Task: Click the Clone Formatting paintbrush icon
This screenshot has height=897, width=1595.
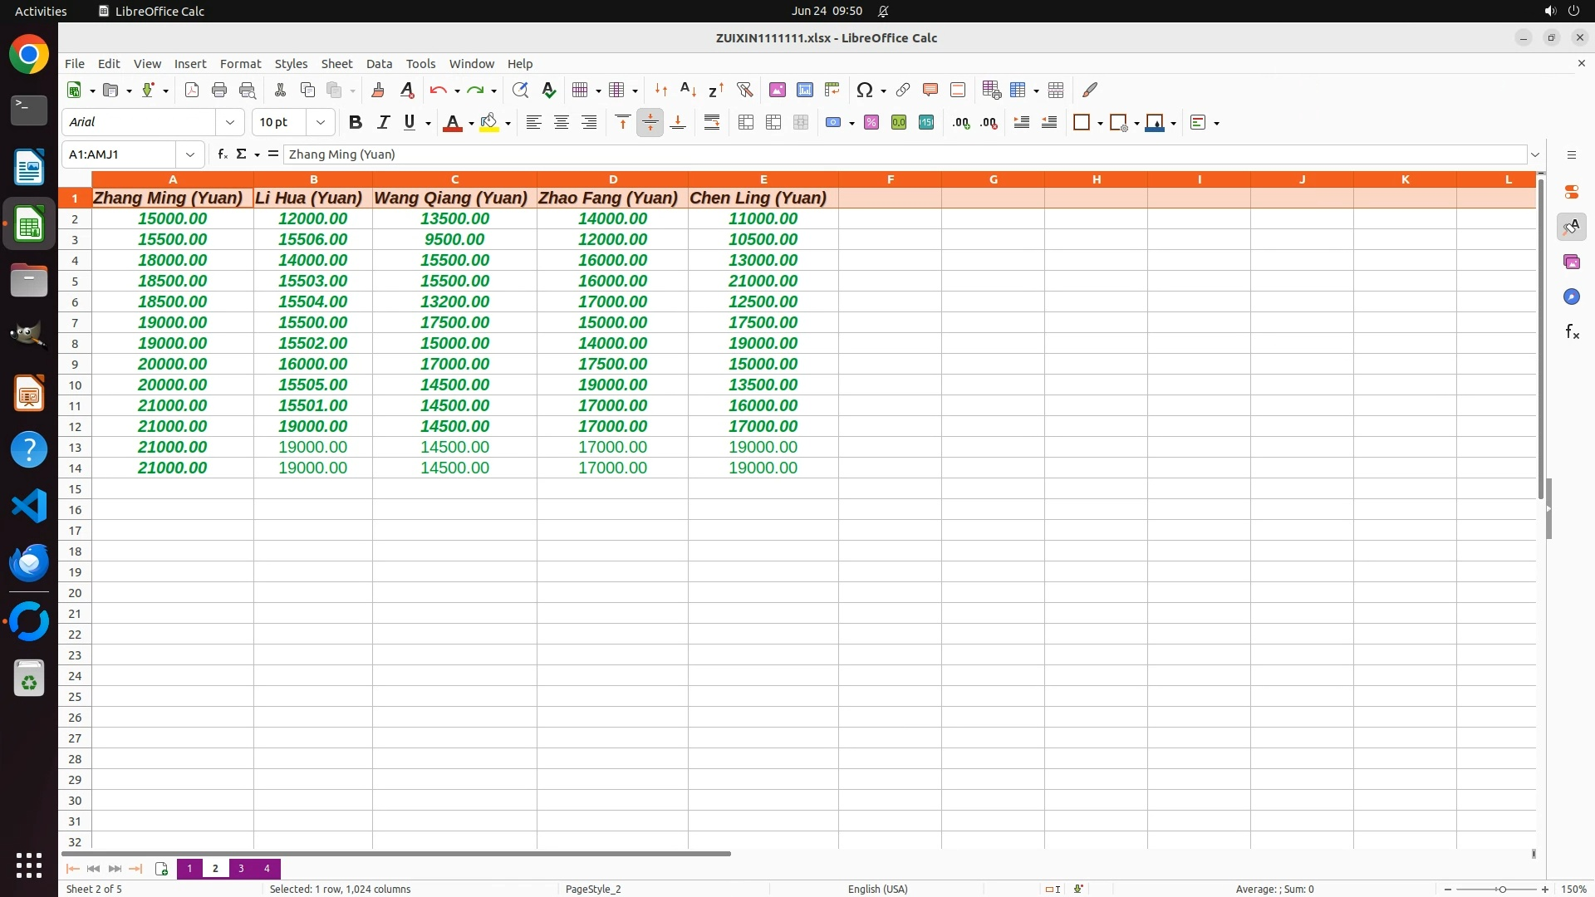Action: [378, 90]
